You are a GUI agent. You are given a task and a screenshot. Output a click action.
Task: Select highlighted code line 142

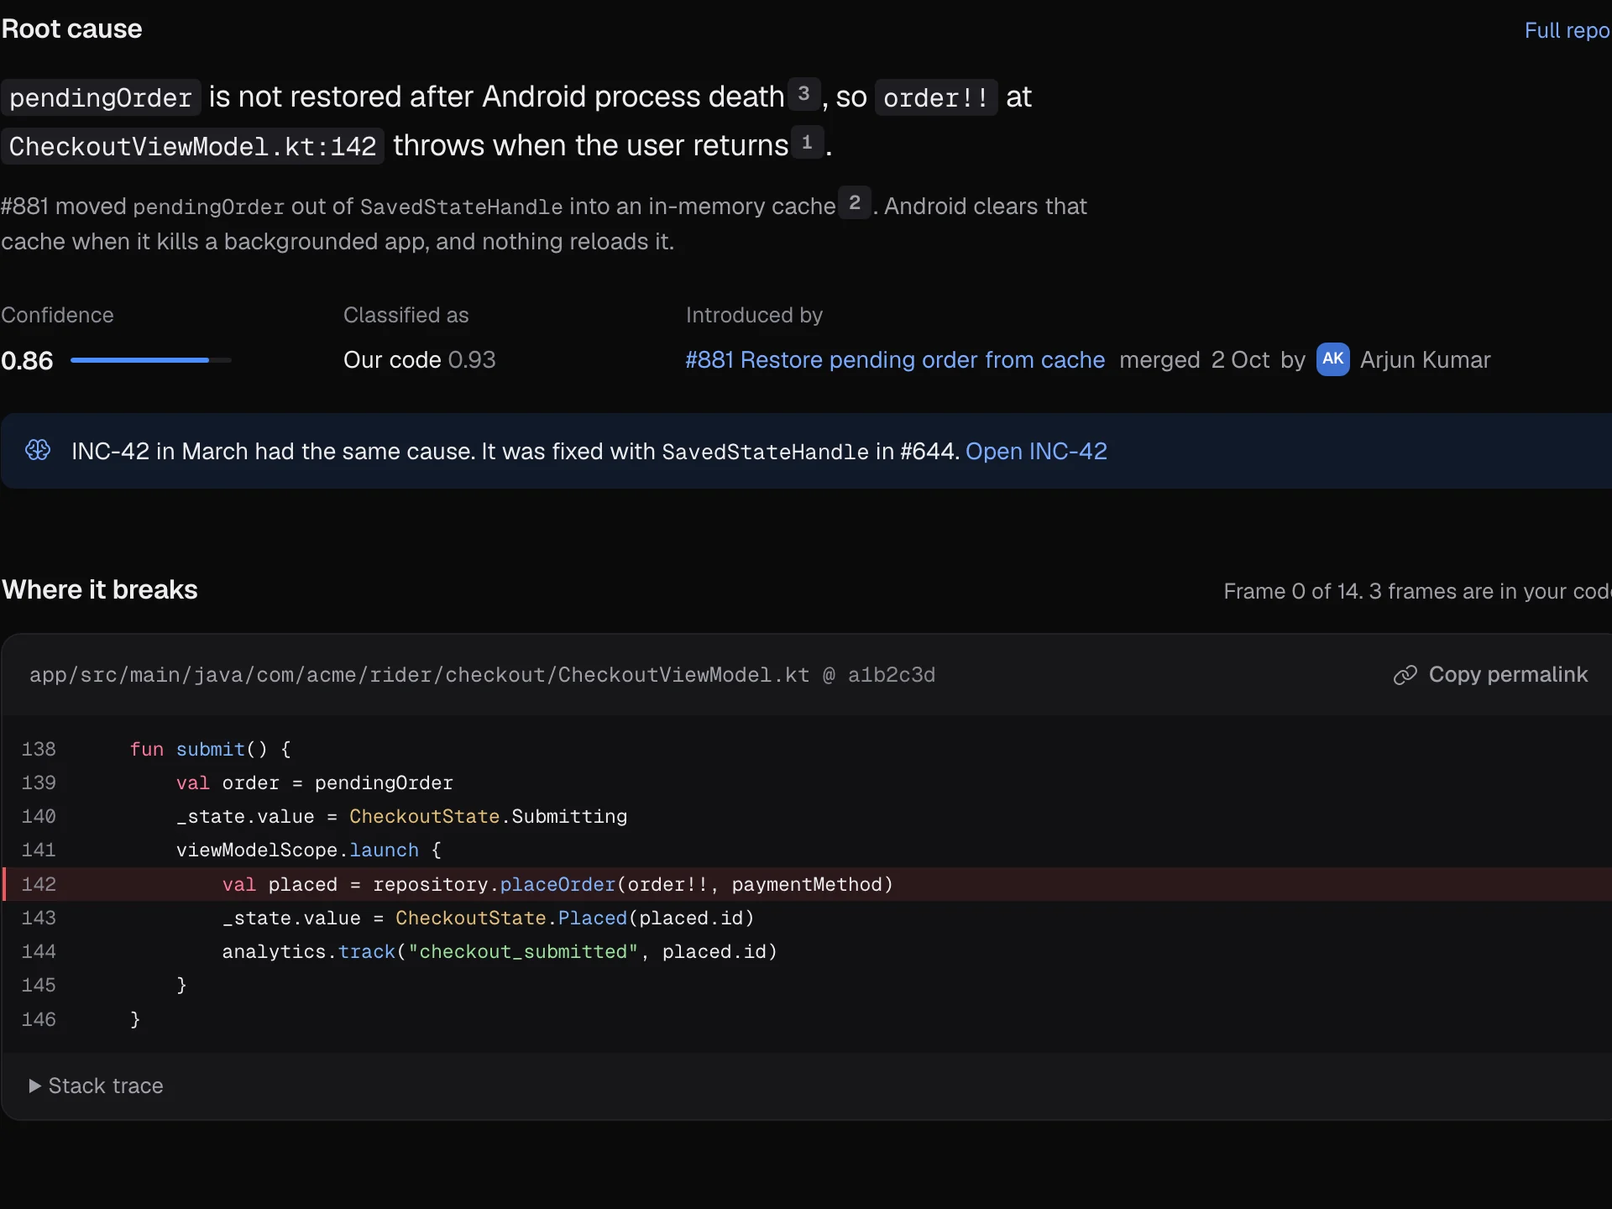[806, 884]
